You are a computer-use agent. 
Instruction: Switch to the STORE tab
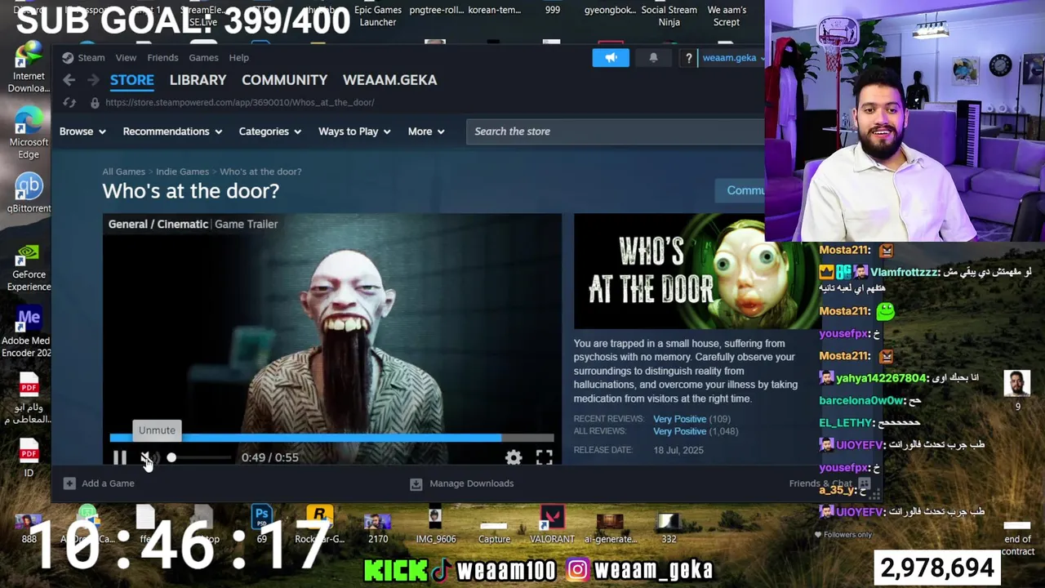(131, 80)
